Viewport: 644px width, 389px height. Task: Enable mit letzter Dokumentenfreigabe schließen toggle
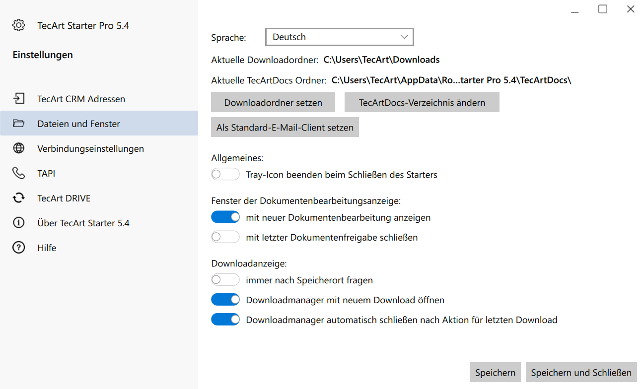[225, 237]
